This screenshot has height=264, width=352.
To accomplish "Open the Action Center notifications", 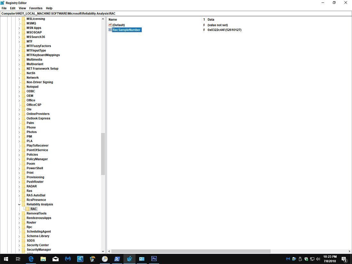I will click(x=344, y=259).
